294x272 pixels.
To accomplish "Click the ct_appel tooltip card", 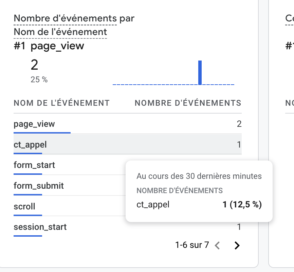I will coord(199,191).
